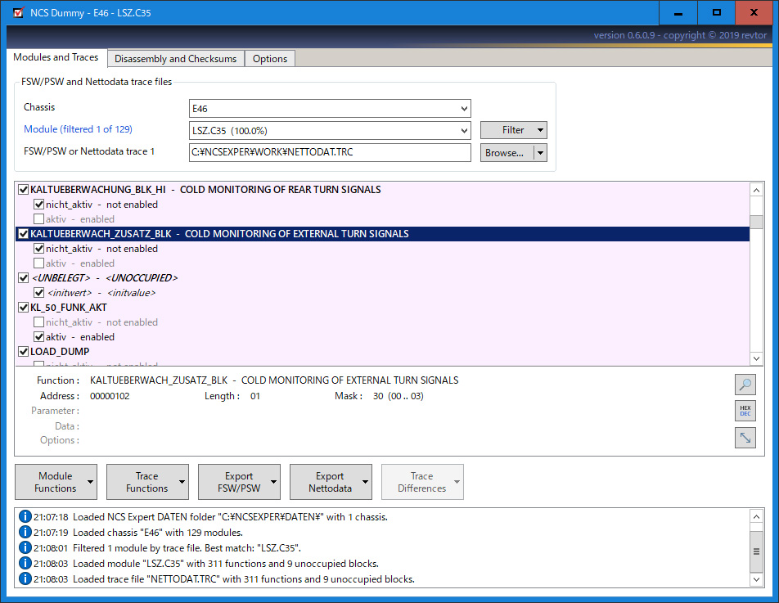Open the Module LSZ.C35 dropdown
This screenshot has height=603, width=779.
click(x=464, y=131)
